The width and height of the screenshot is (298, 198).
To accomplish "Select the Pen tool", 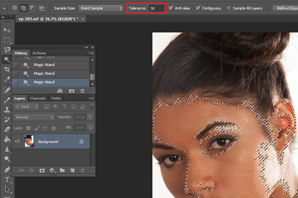I will coord(7,170).
